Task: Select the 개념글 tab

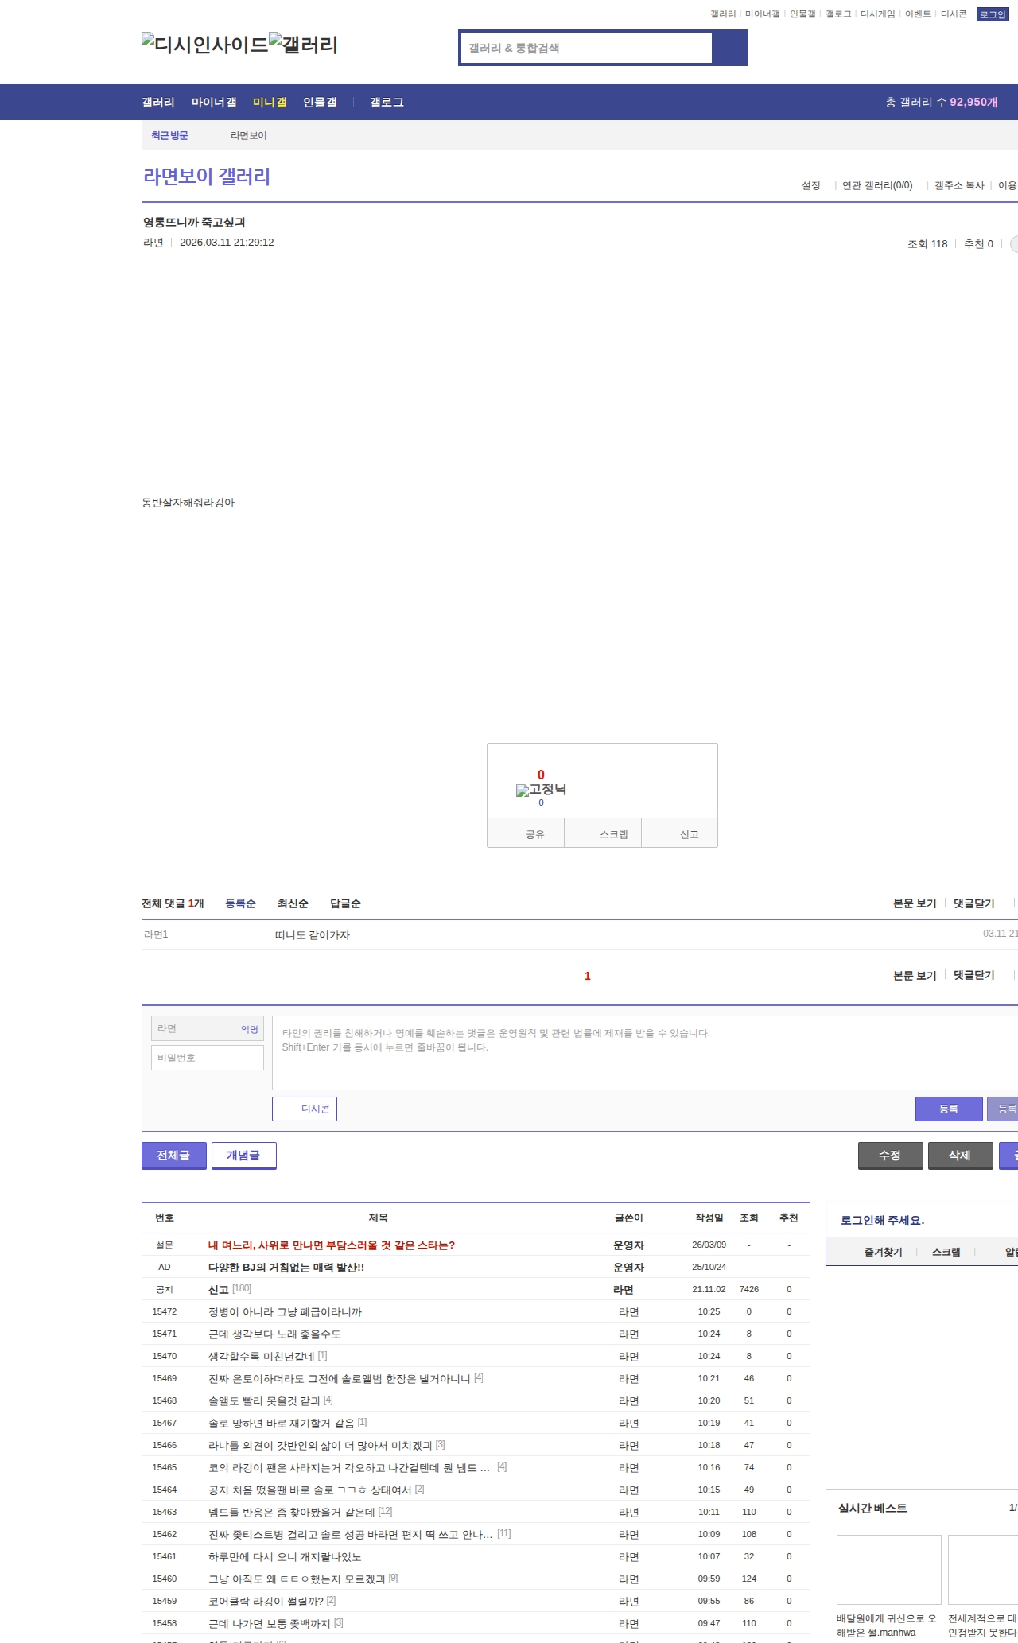Action: [x=243, y=1156]
